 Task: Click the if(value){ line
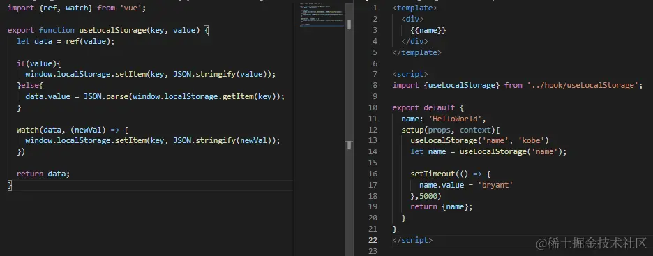(39, 63)
